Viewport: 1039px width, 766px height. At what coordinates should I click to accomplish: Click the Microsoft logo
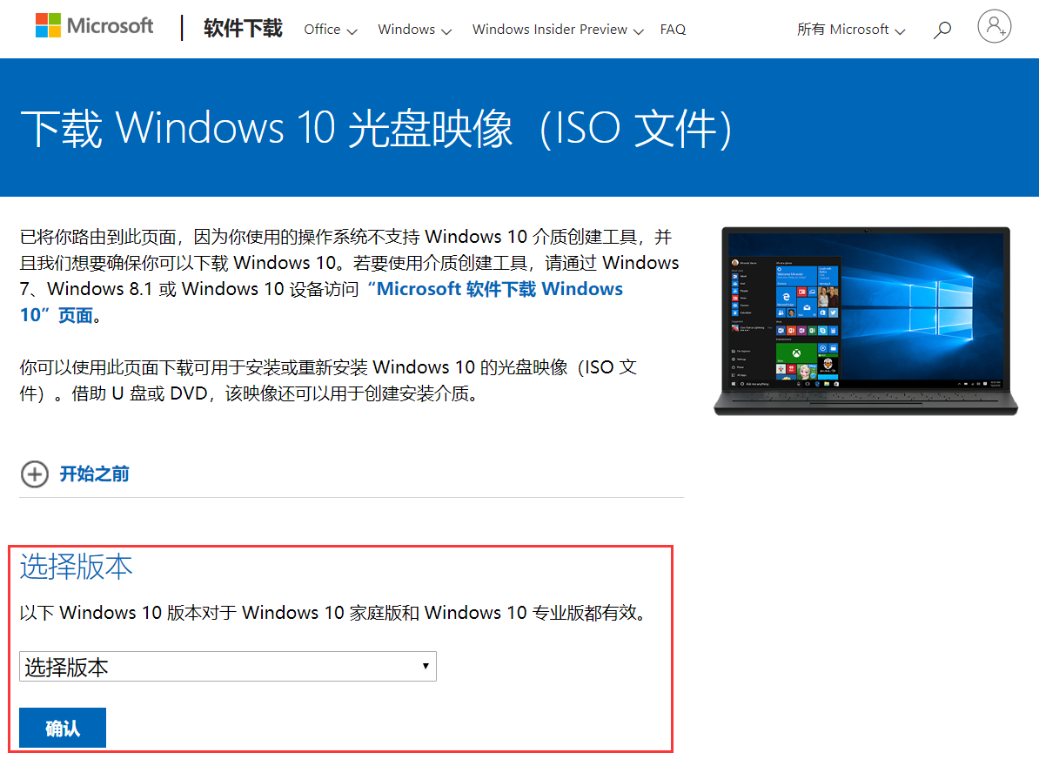(94, 26)
